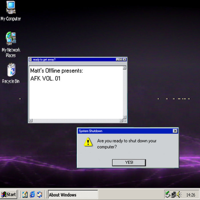The height and width of the screenshot is (200, 200).
Task: Close the System Shutdown dialog
Action: point(175,131)
